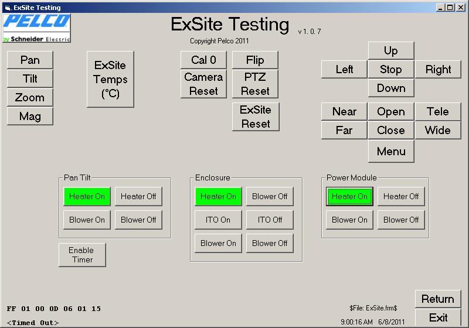Click the Mag button
Screen dimensions: 469x328
click(30, 116)
